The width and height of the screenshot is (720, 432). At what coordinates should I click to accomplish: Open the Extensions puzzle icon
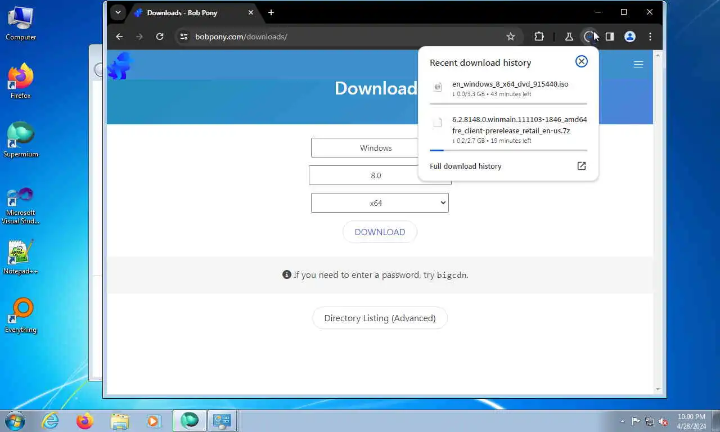click(539, 37)
